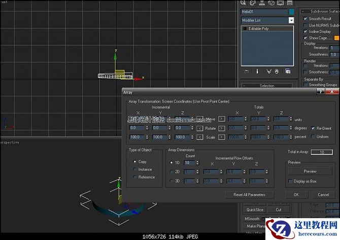Select the 1D array dimension
Viewport: 340px width, 240px height.
click(172, 162)
